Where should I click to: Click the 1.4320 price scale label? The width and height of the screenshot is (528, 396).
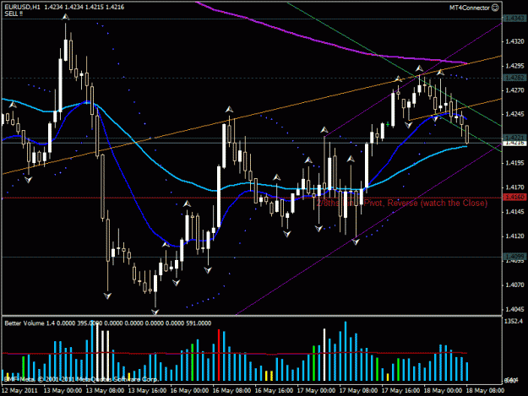(x=514, y=41)
